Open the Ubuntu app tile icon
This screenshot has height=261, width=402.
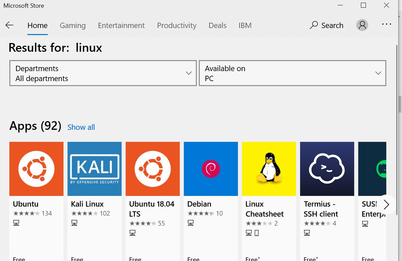pyautogui.click(x=36, y=169)
